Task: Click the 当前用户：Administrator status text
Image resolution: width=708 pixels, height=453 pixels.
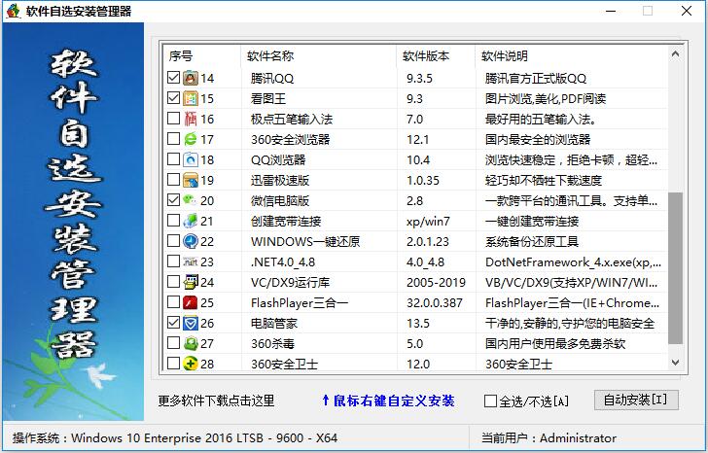Action: (549, 438)
